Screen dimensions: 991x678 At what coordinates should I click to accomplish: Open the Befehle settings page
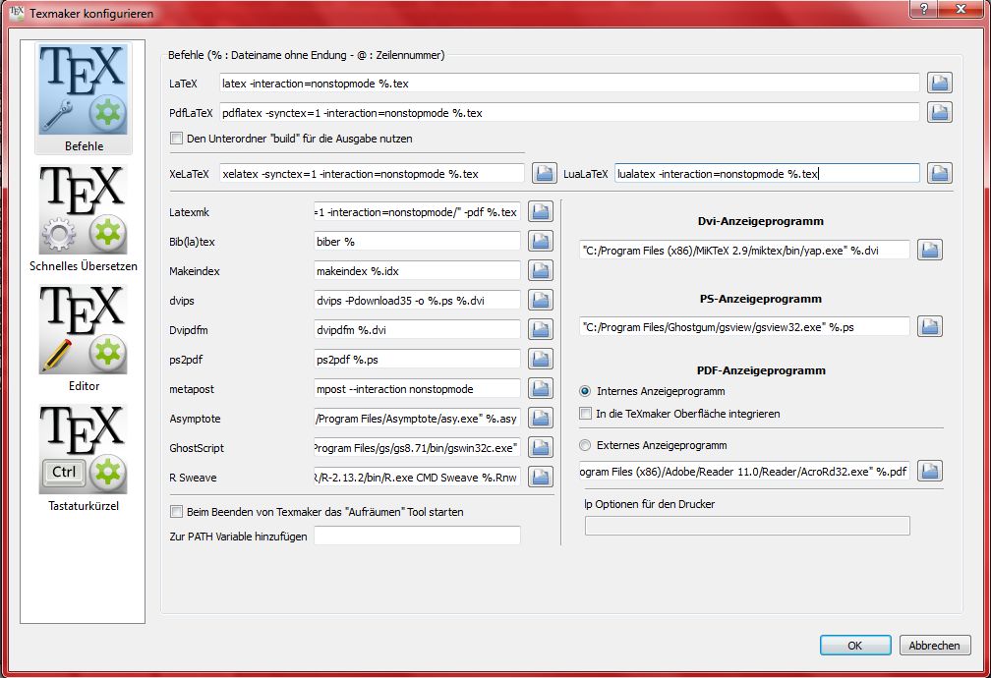[x=84, y=98]
